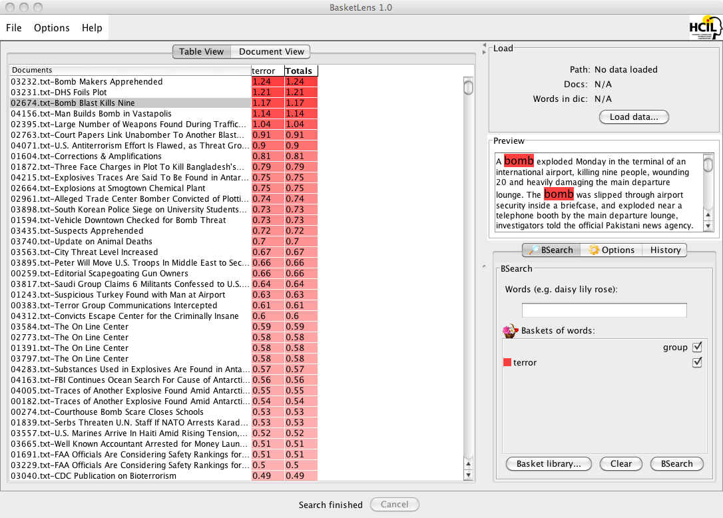Switch to Table View tab
The width and height of the screenshot is (723, 518).
coord(202,52)
